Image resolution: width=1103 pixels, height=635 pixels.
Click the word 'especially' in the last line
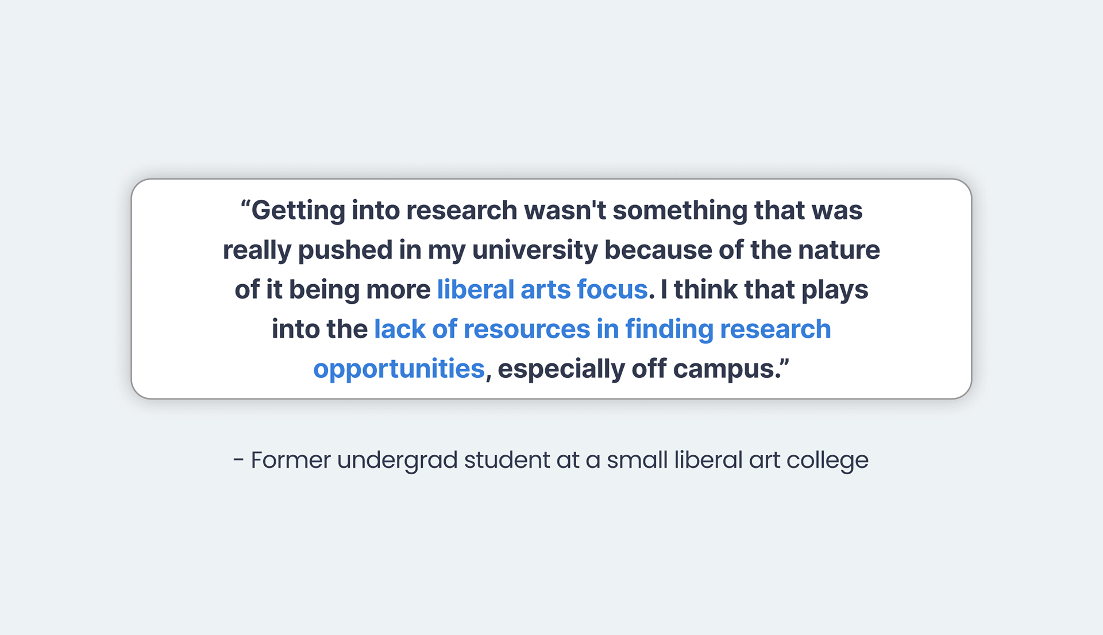[x=561, y=369]
